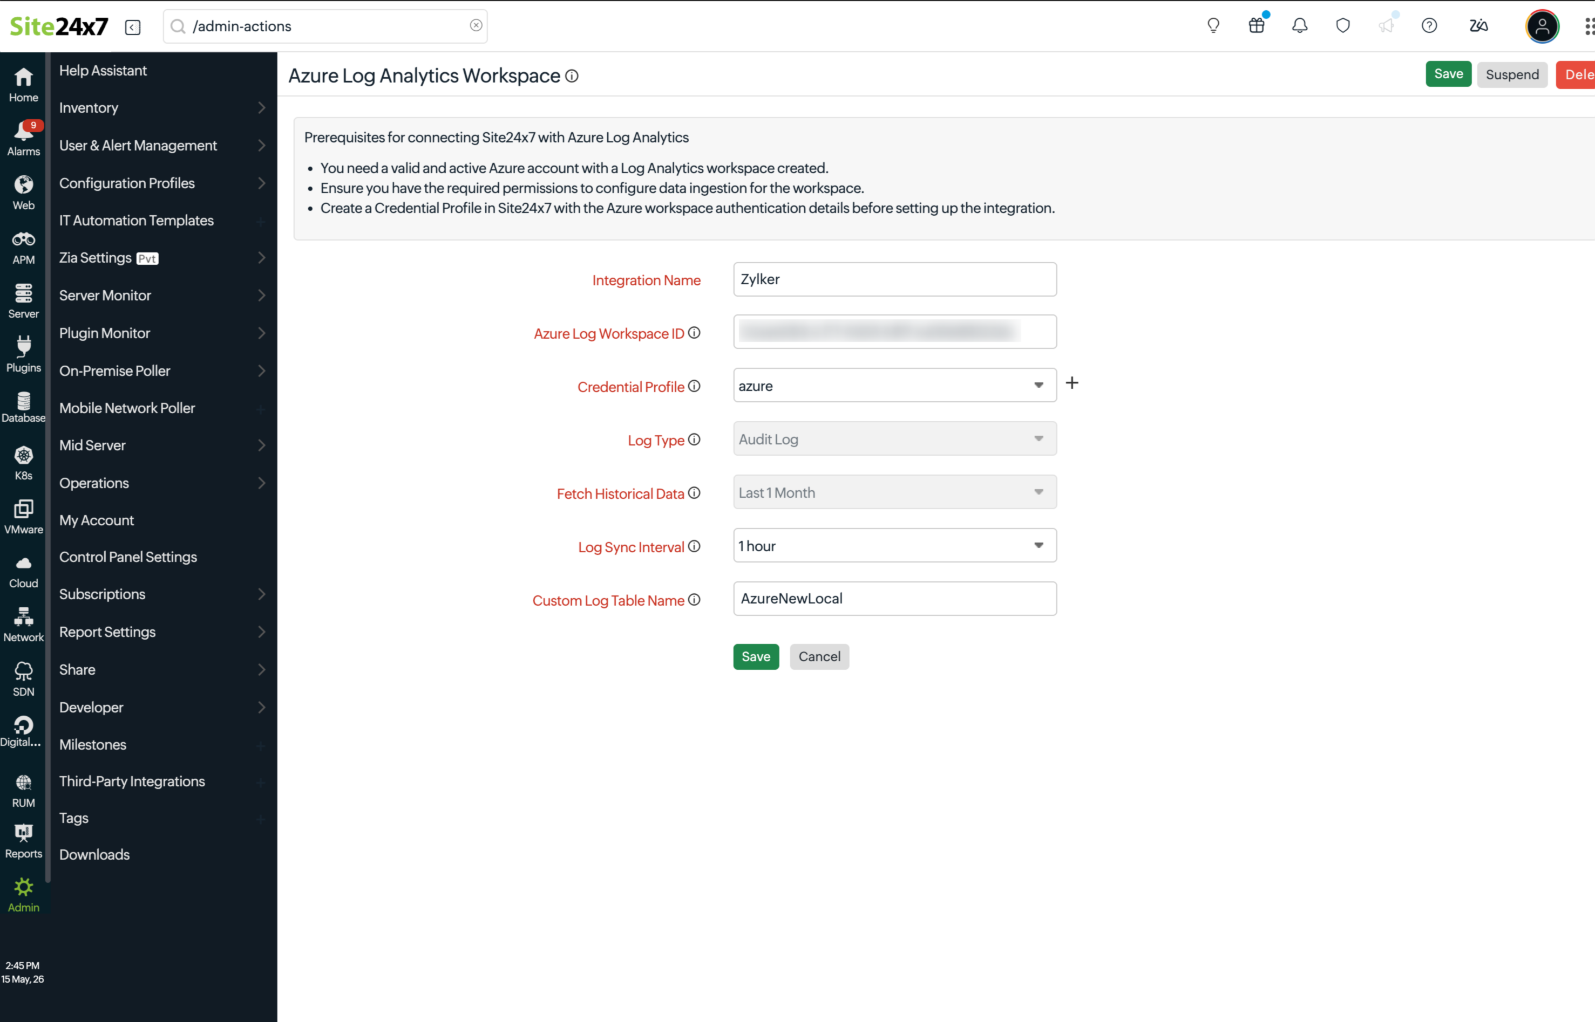Open the VMware sidebar icon

(23, 517)
